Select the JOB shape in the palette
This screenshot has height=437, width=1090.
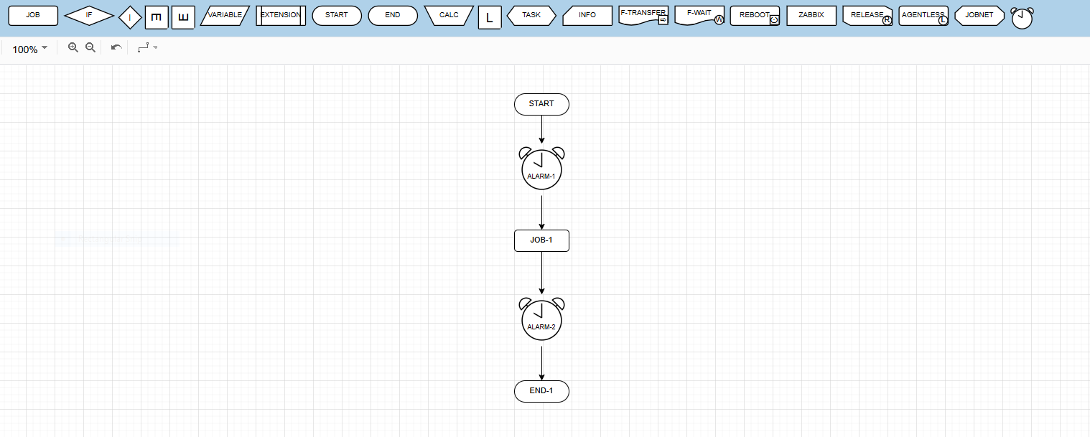point(33,15)
